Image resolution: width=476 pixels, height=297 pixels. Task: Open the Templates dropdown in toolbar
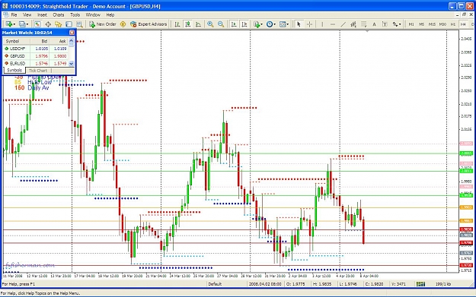pyautogui.click(x=284, y=24)
